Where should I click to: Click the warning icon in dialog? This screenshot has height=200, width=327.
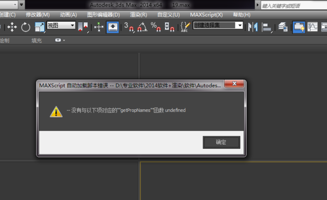tap(56, 112)
